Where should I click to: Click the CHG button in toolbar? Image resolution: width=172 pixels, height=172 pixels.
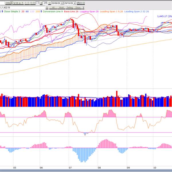[8, 3]
